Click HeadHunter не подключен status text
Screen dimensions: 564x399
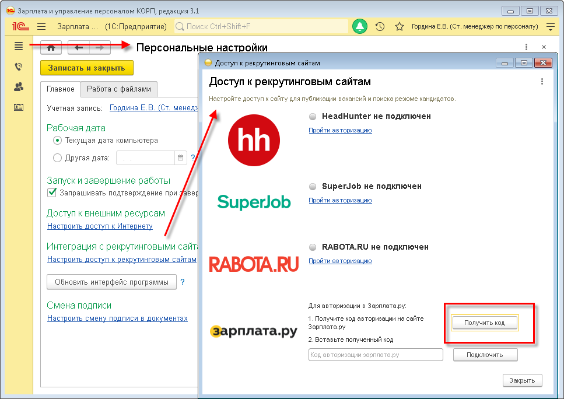tap(376, 116)
